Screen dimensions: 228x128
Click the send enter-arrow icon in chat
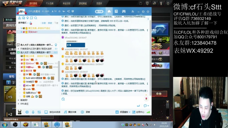tap(138, 106)
